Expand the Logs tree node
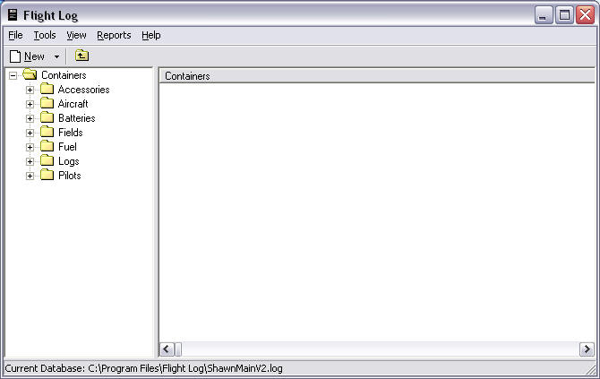Viewport: 600px width, 379px height. (30, 161)
